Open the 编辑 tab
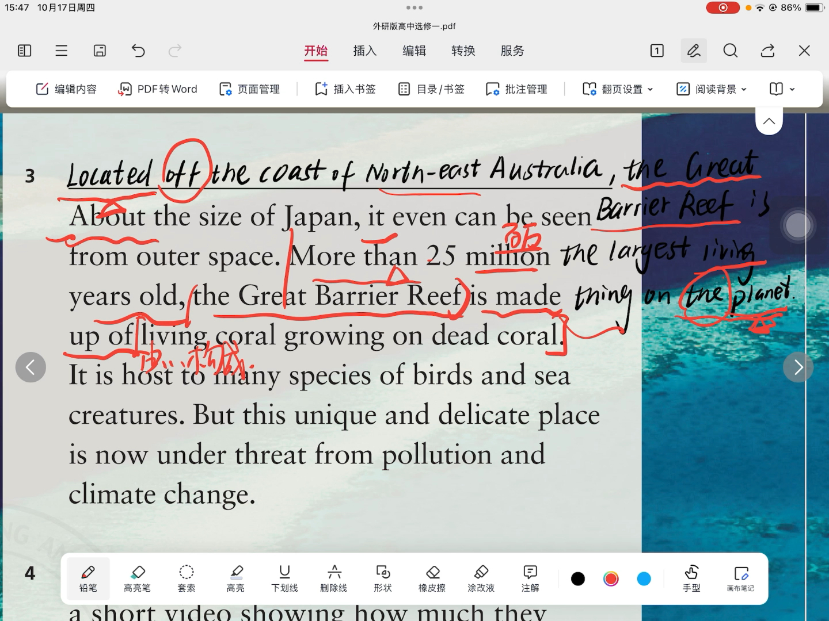The image size is (829, 621). point(414,51)
